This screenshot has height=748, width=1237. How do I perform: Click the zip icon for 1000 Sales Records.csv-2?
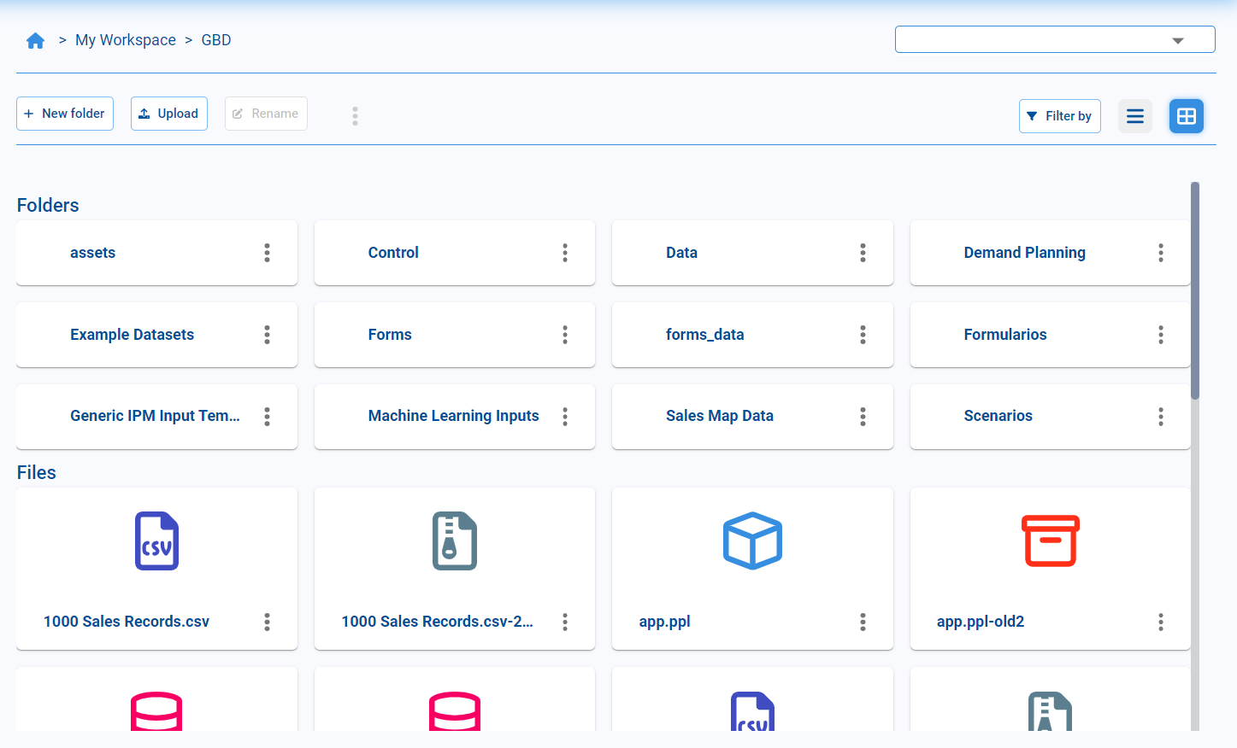click(x=454, y=541)
